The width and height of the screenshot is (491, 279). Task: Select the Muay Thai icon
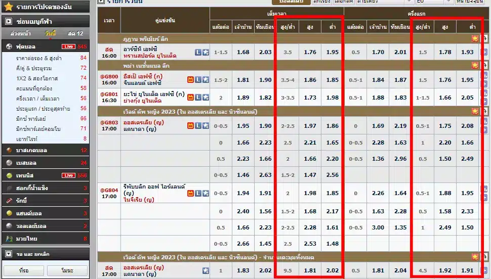[x=10, y=239]
